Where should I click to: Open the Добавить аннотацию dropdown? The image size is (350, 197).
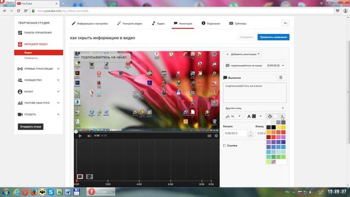[242, 54]
